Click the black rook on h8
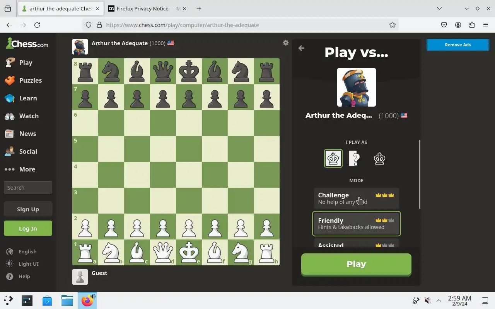This screenshot has height=309, width=495. click(x=266, y=71)
